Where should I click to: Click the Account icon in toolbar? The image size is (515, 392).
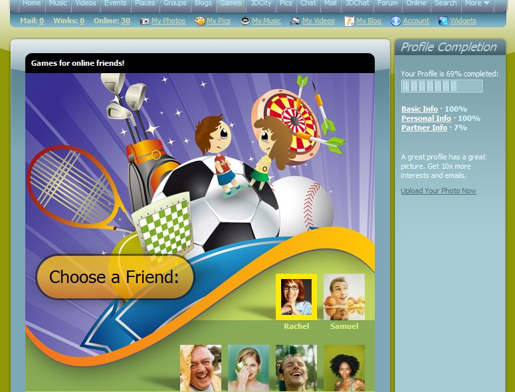pos(396,21)
